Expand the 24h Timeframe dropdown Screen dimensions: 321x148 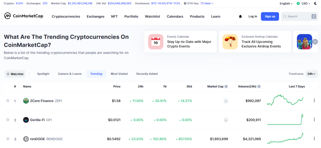[311, 74]
